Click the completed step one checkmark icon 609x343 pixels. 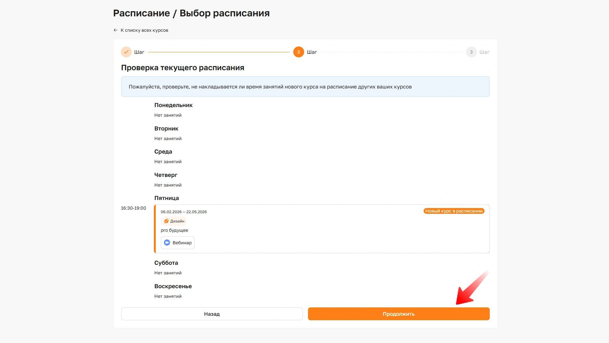tap(126, 52)
